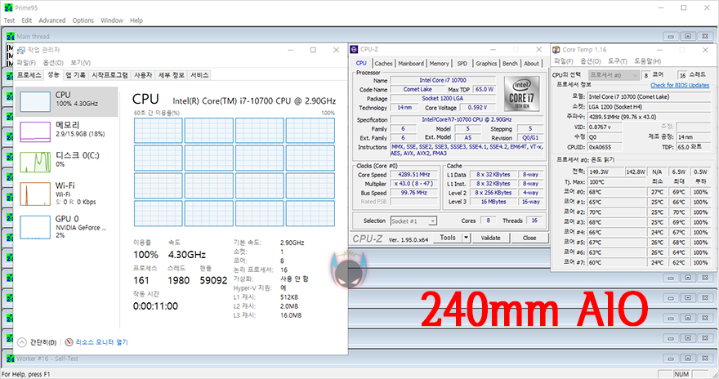719x379 pixels.
Task: Click the Core Speed value 4289.51 MHz
Action: 413,175
